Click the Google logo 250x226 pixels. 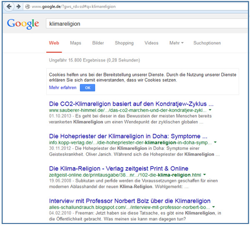[x=23, y=24]
